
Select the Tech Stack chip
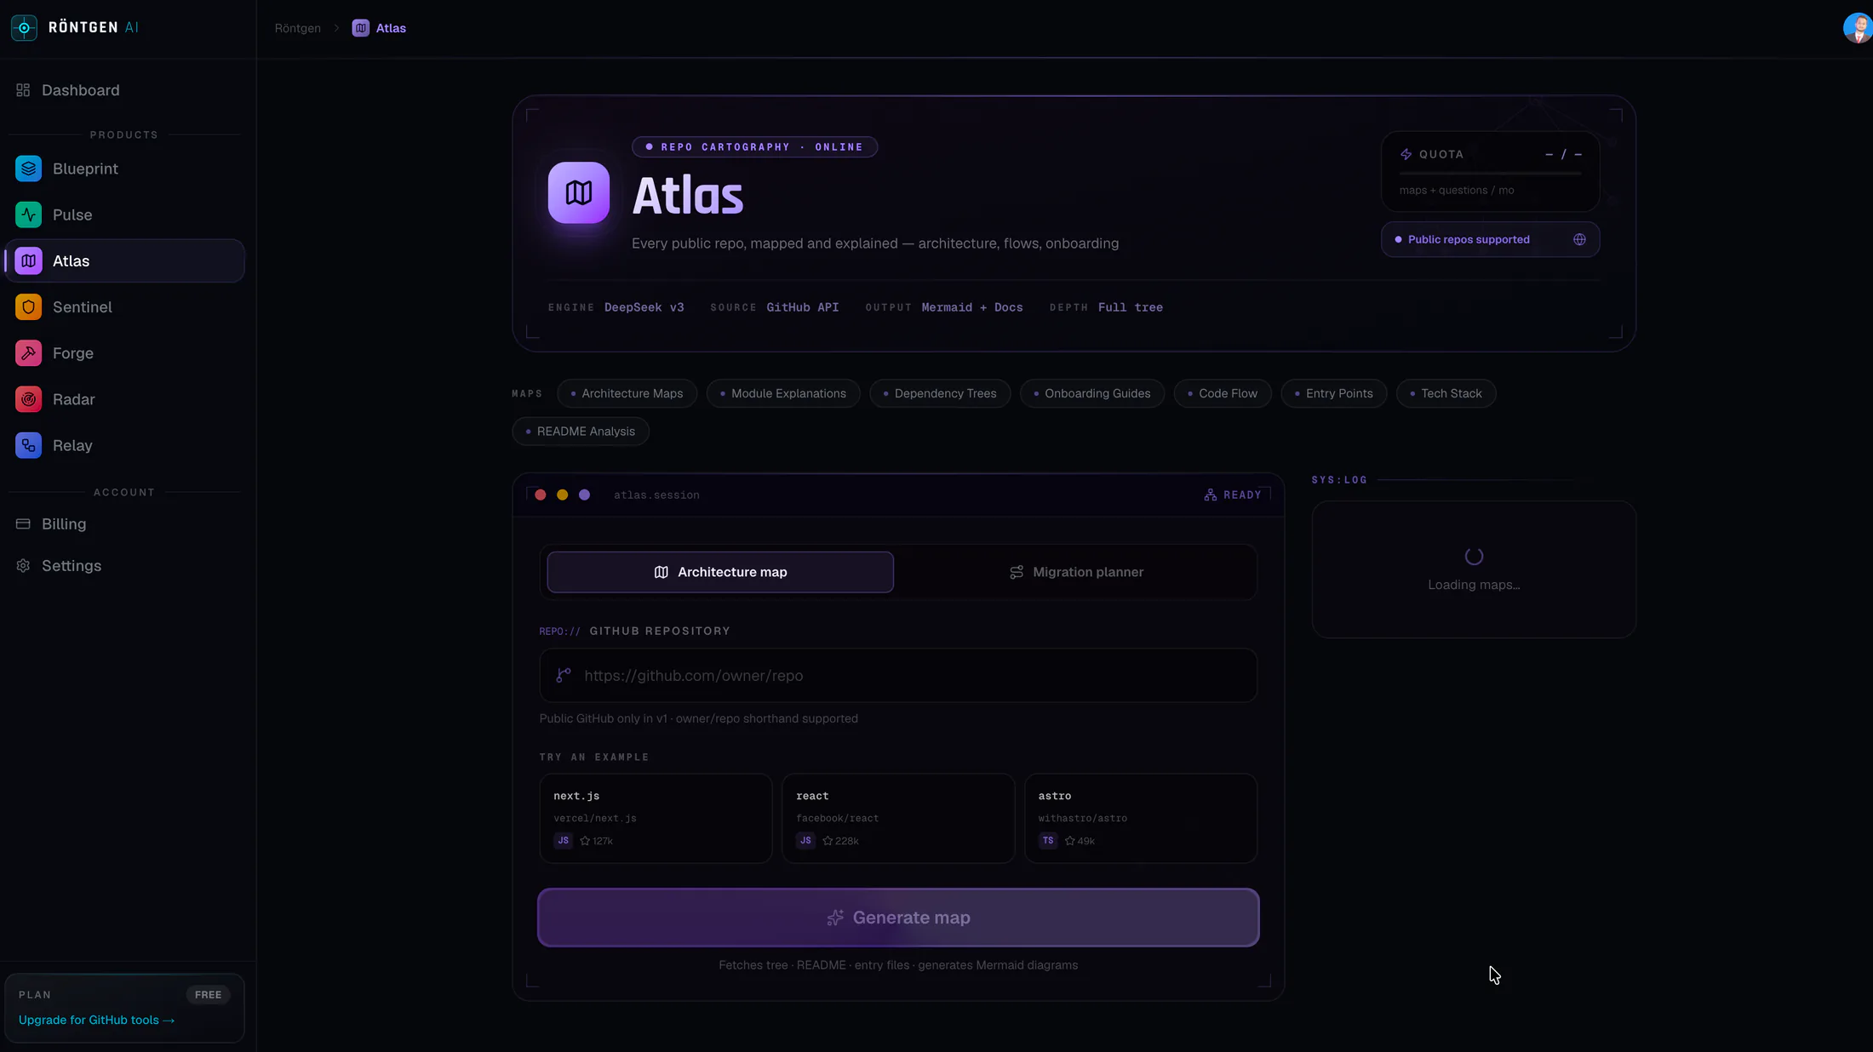tap(1446, 393)
